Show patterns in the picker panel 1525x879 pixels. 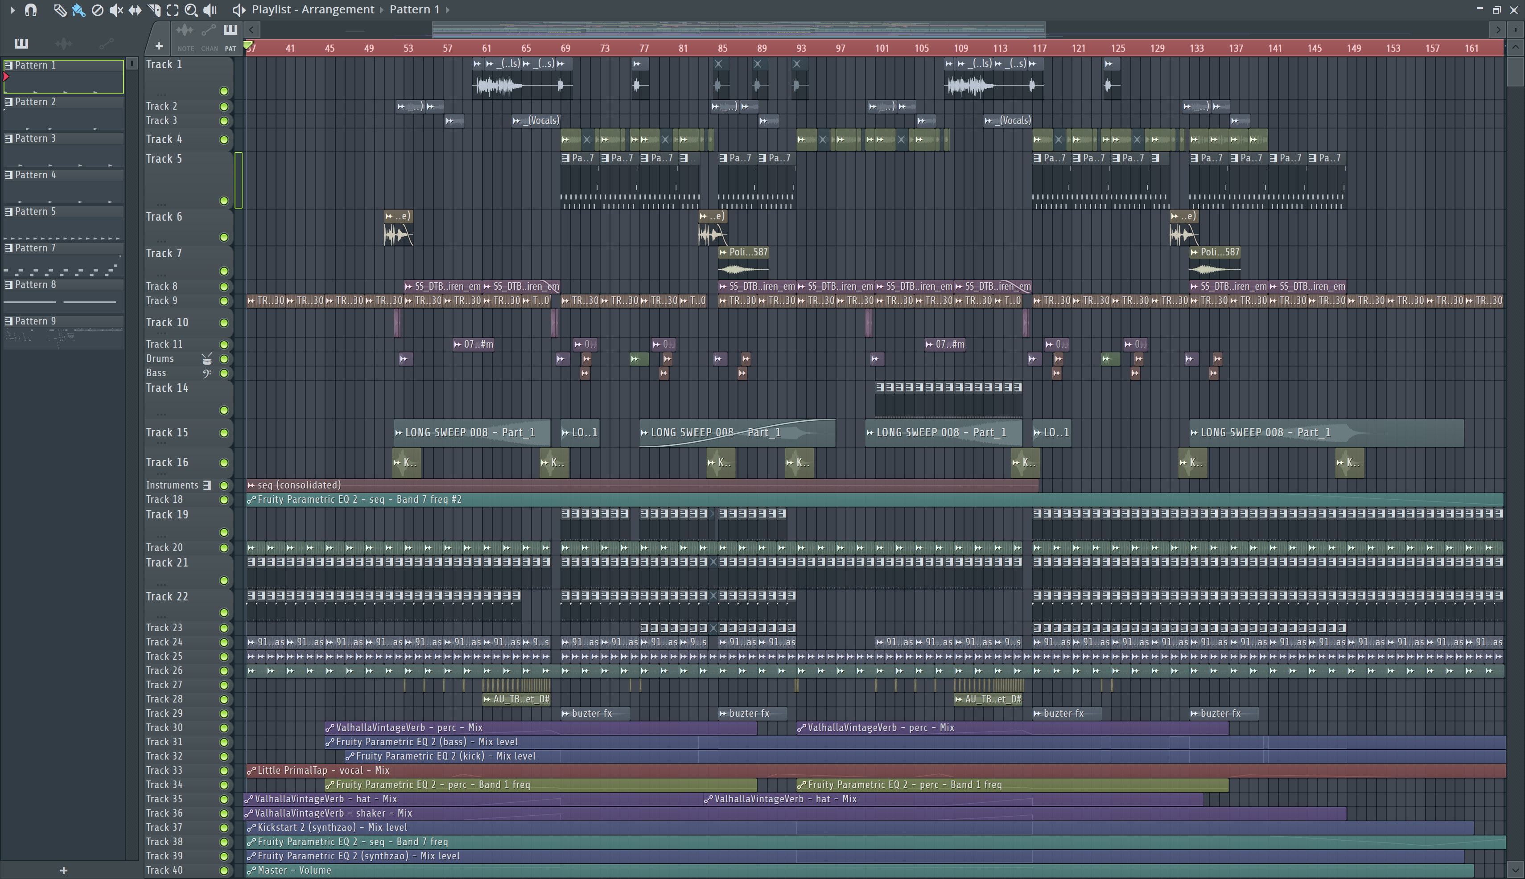tap(21, 43)
